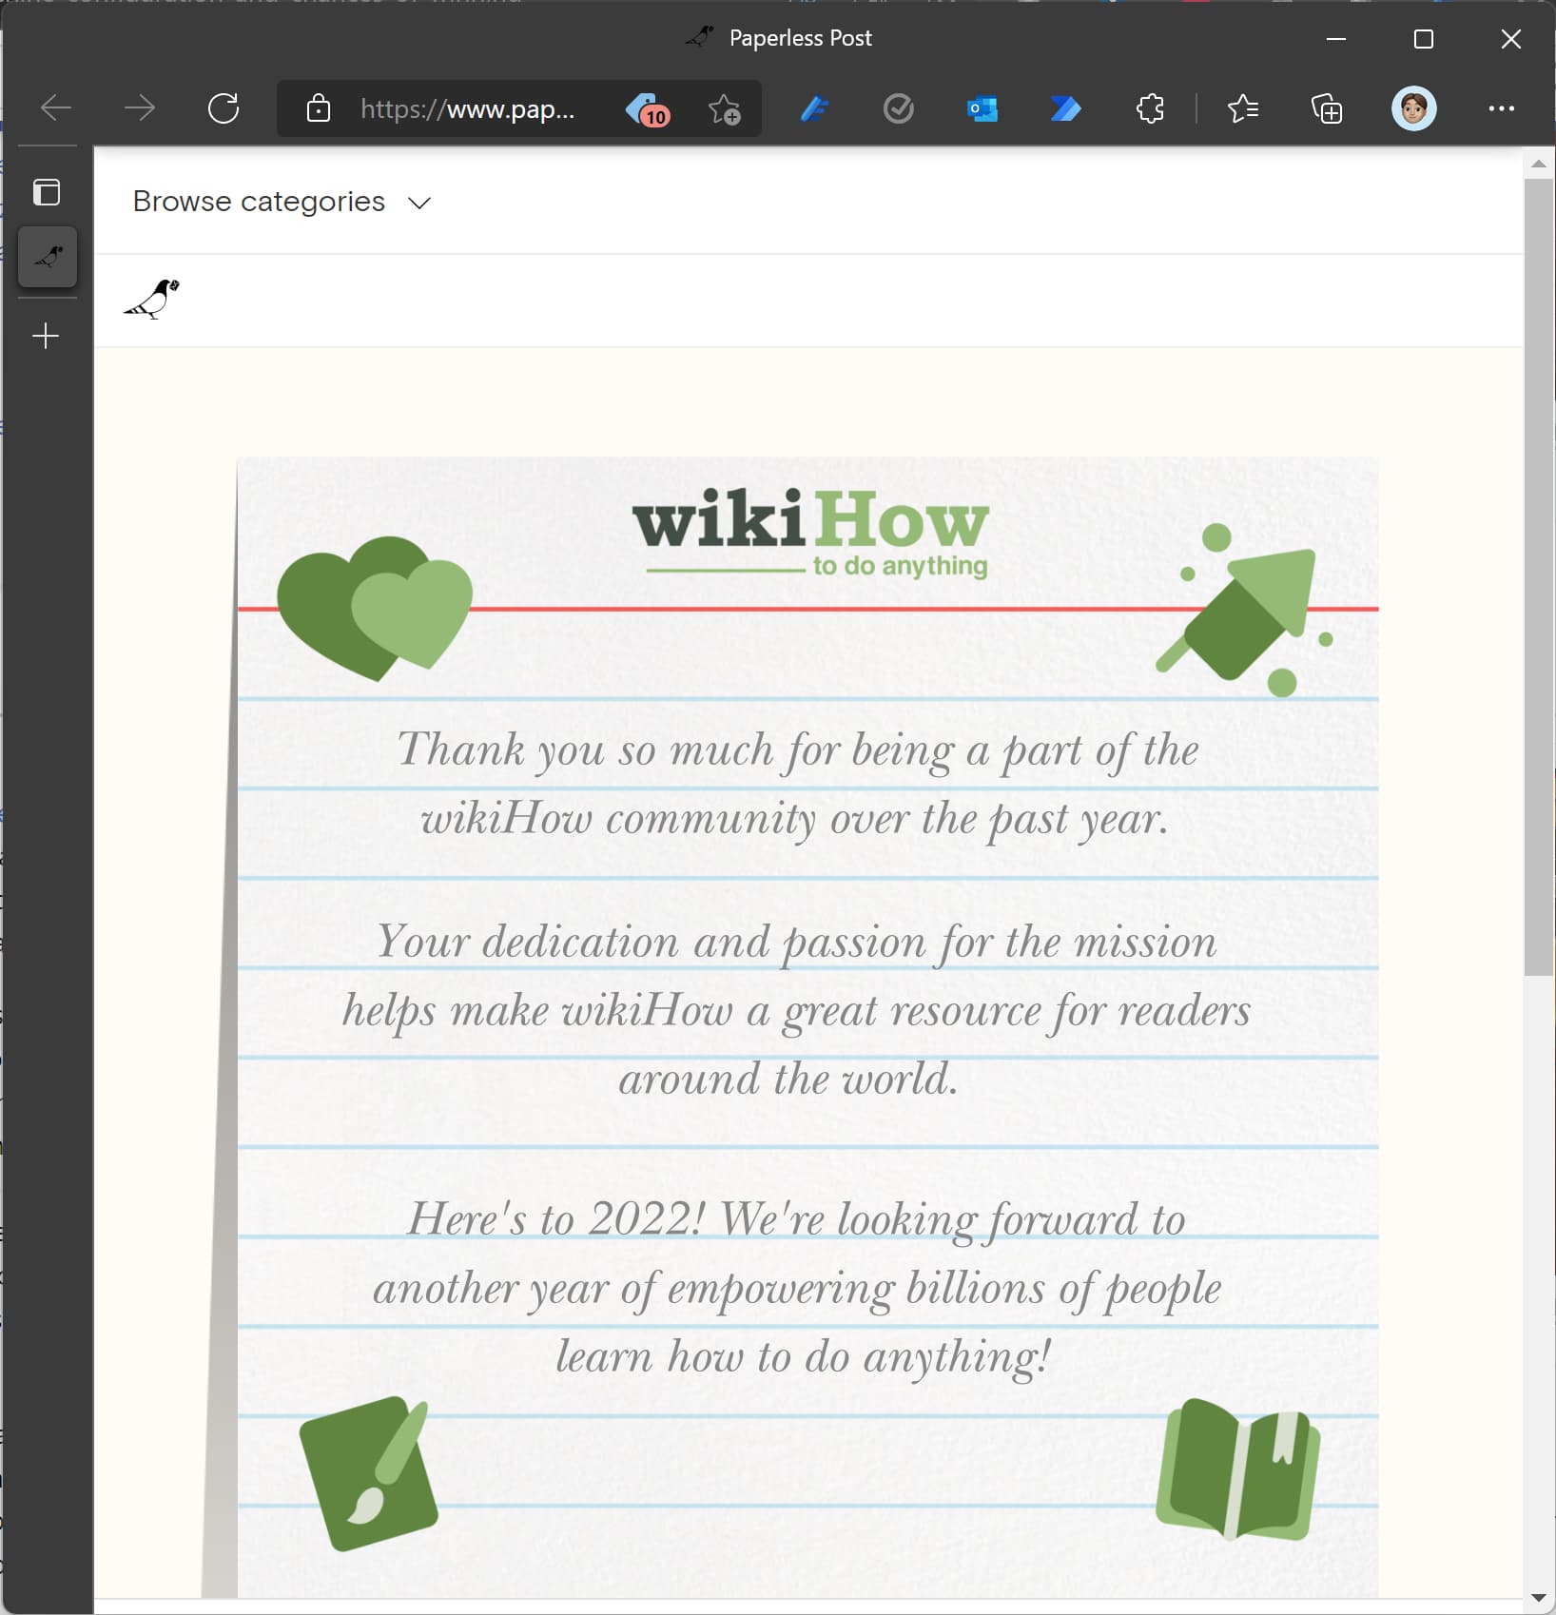The width and height of the screenshot is (1556, 1615).
Task: Open the Extensions puzzle menu
Action: [1150, 109]
